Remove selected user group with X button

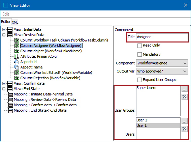[x=184, y=97]
